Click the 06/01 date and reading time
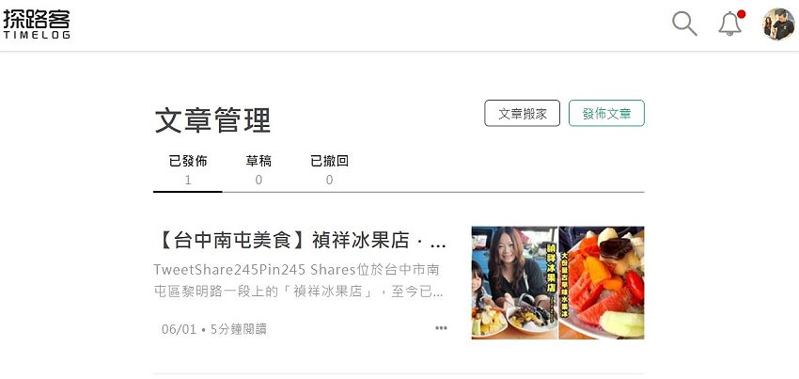The image size is (799, 379). (x=214, y=329)
